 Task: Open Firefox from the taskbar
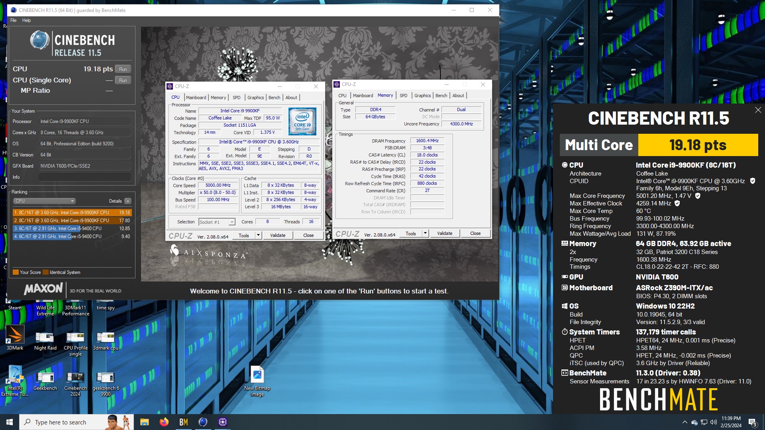coord(164,422)
